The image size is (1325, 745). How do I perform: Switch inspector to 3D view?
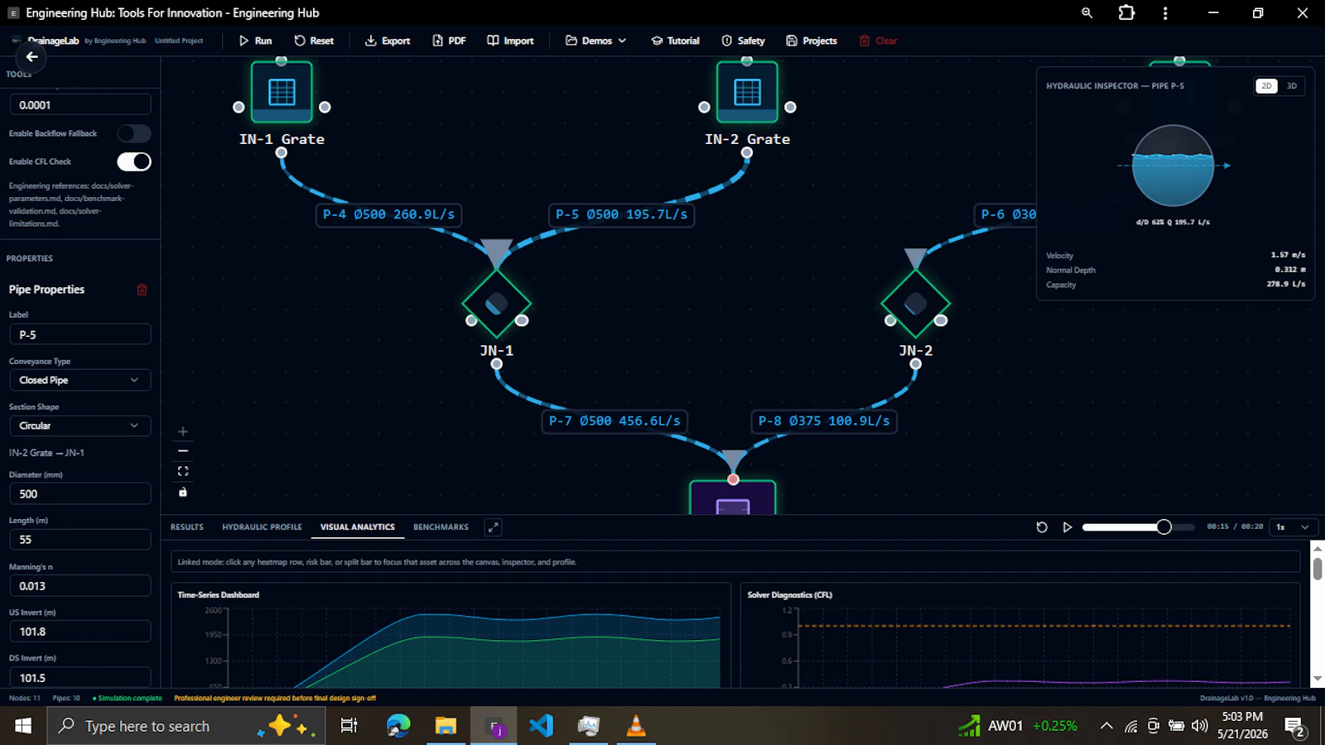[x=1292, y=86]
